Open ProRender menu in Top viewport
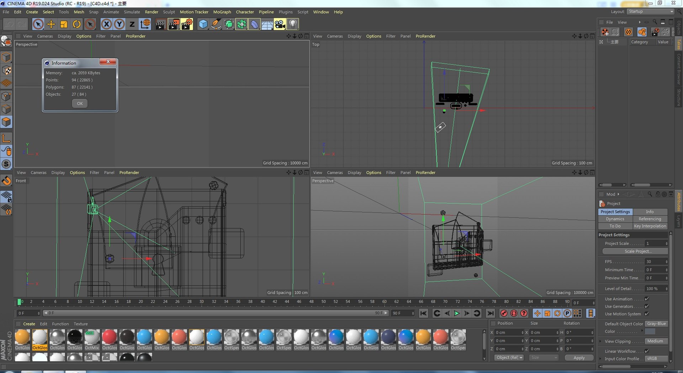 point(425,36)
